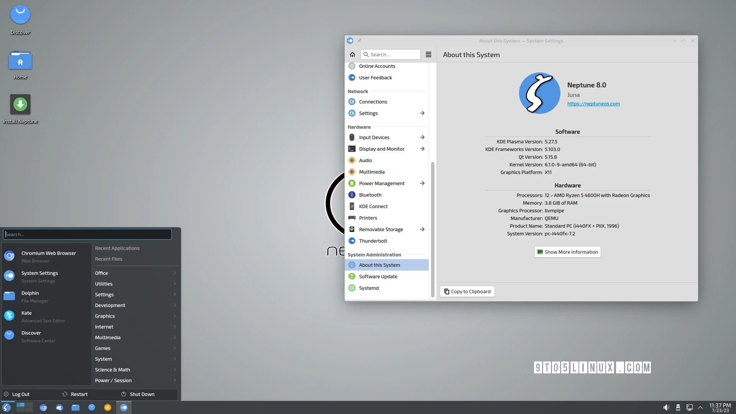Select the User Feedback settings entry
The image size is (736, 414).
coord(375,77)
